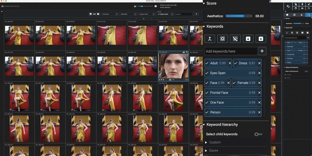Open the people search icon at top right
This screenshot has width=312, height=156.
click(x=302, y=8)
